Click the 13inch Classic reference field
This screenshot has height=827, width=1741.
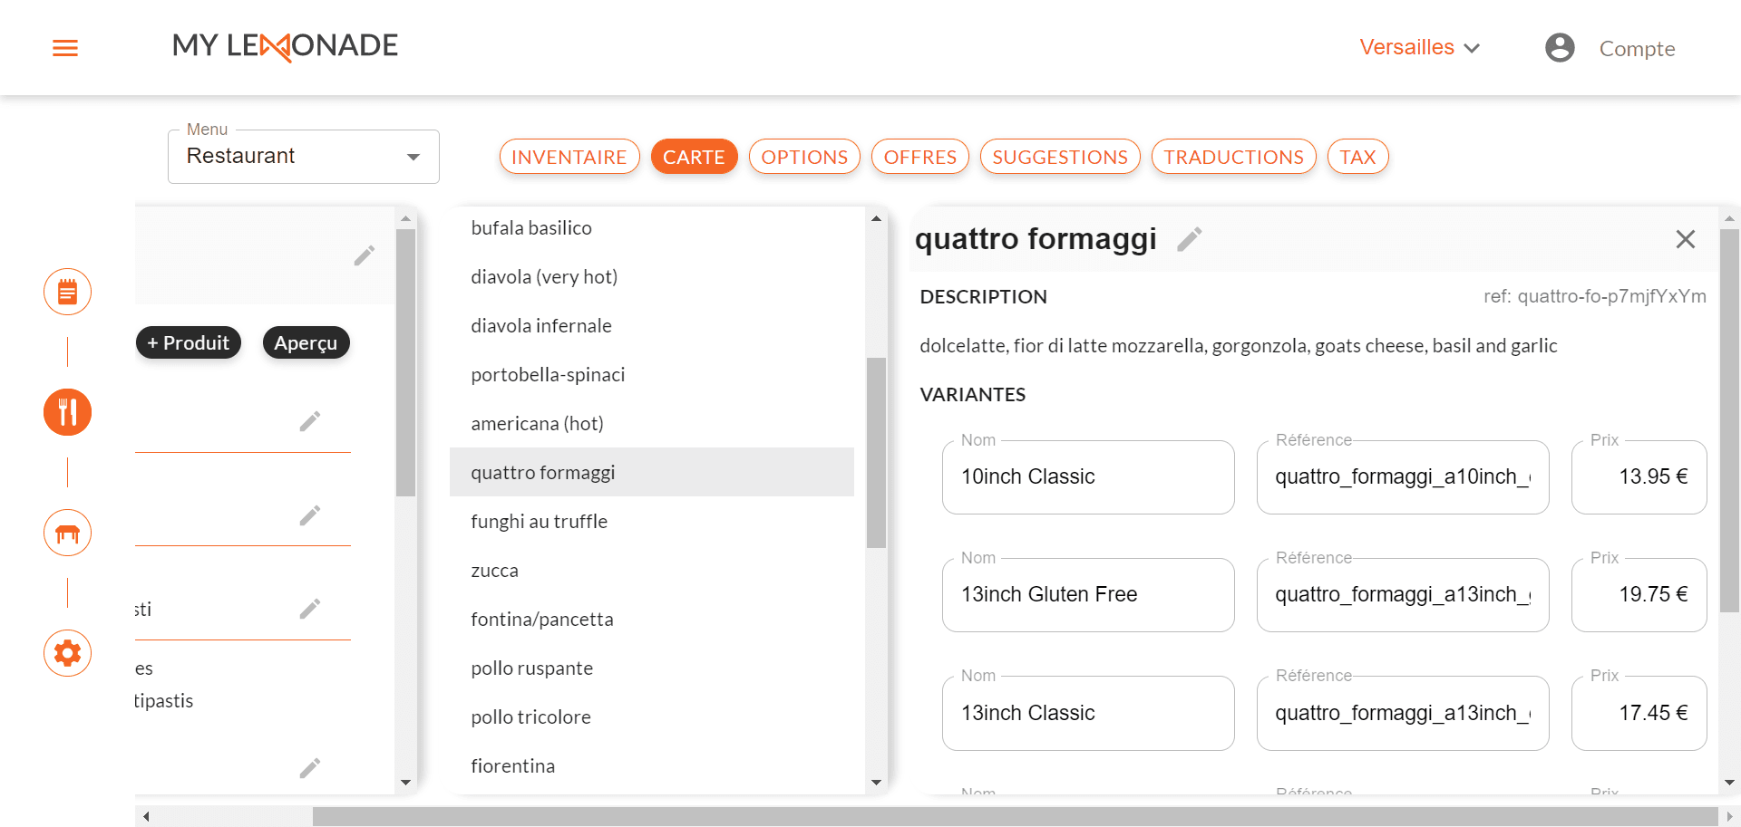[x=1403, y=714]
